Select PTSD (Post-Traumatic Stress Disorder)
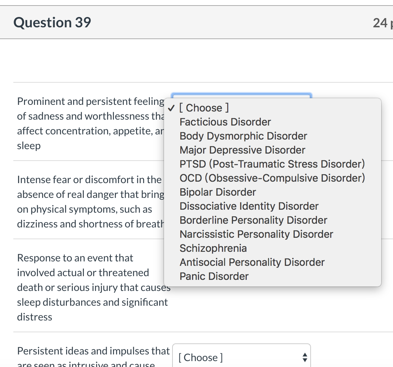Viewport: 393px width, 367px height. [272, 164]
